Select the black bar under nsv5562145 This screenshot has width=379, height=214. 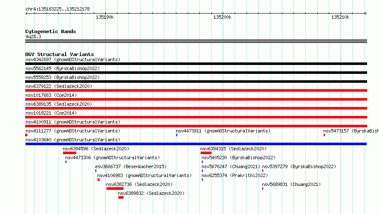point(196,73)
